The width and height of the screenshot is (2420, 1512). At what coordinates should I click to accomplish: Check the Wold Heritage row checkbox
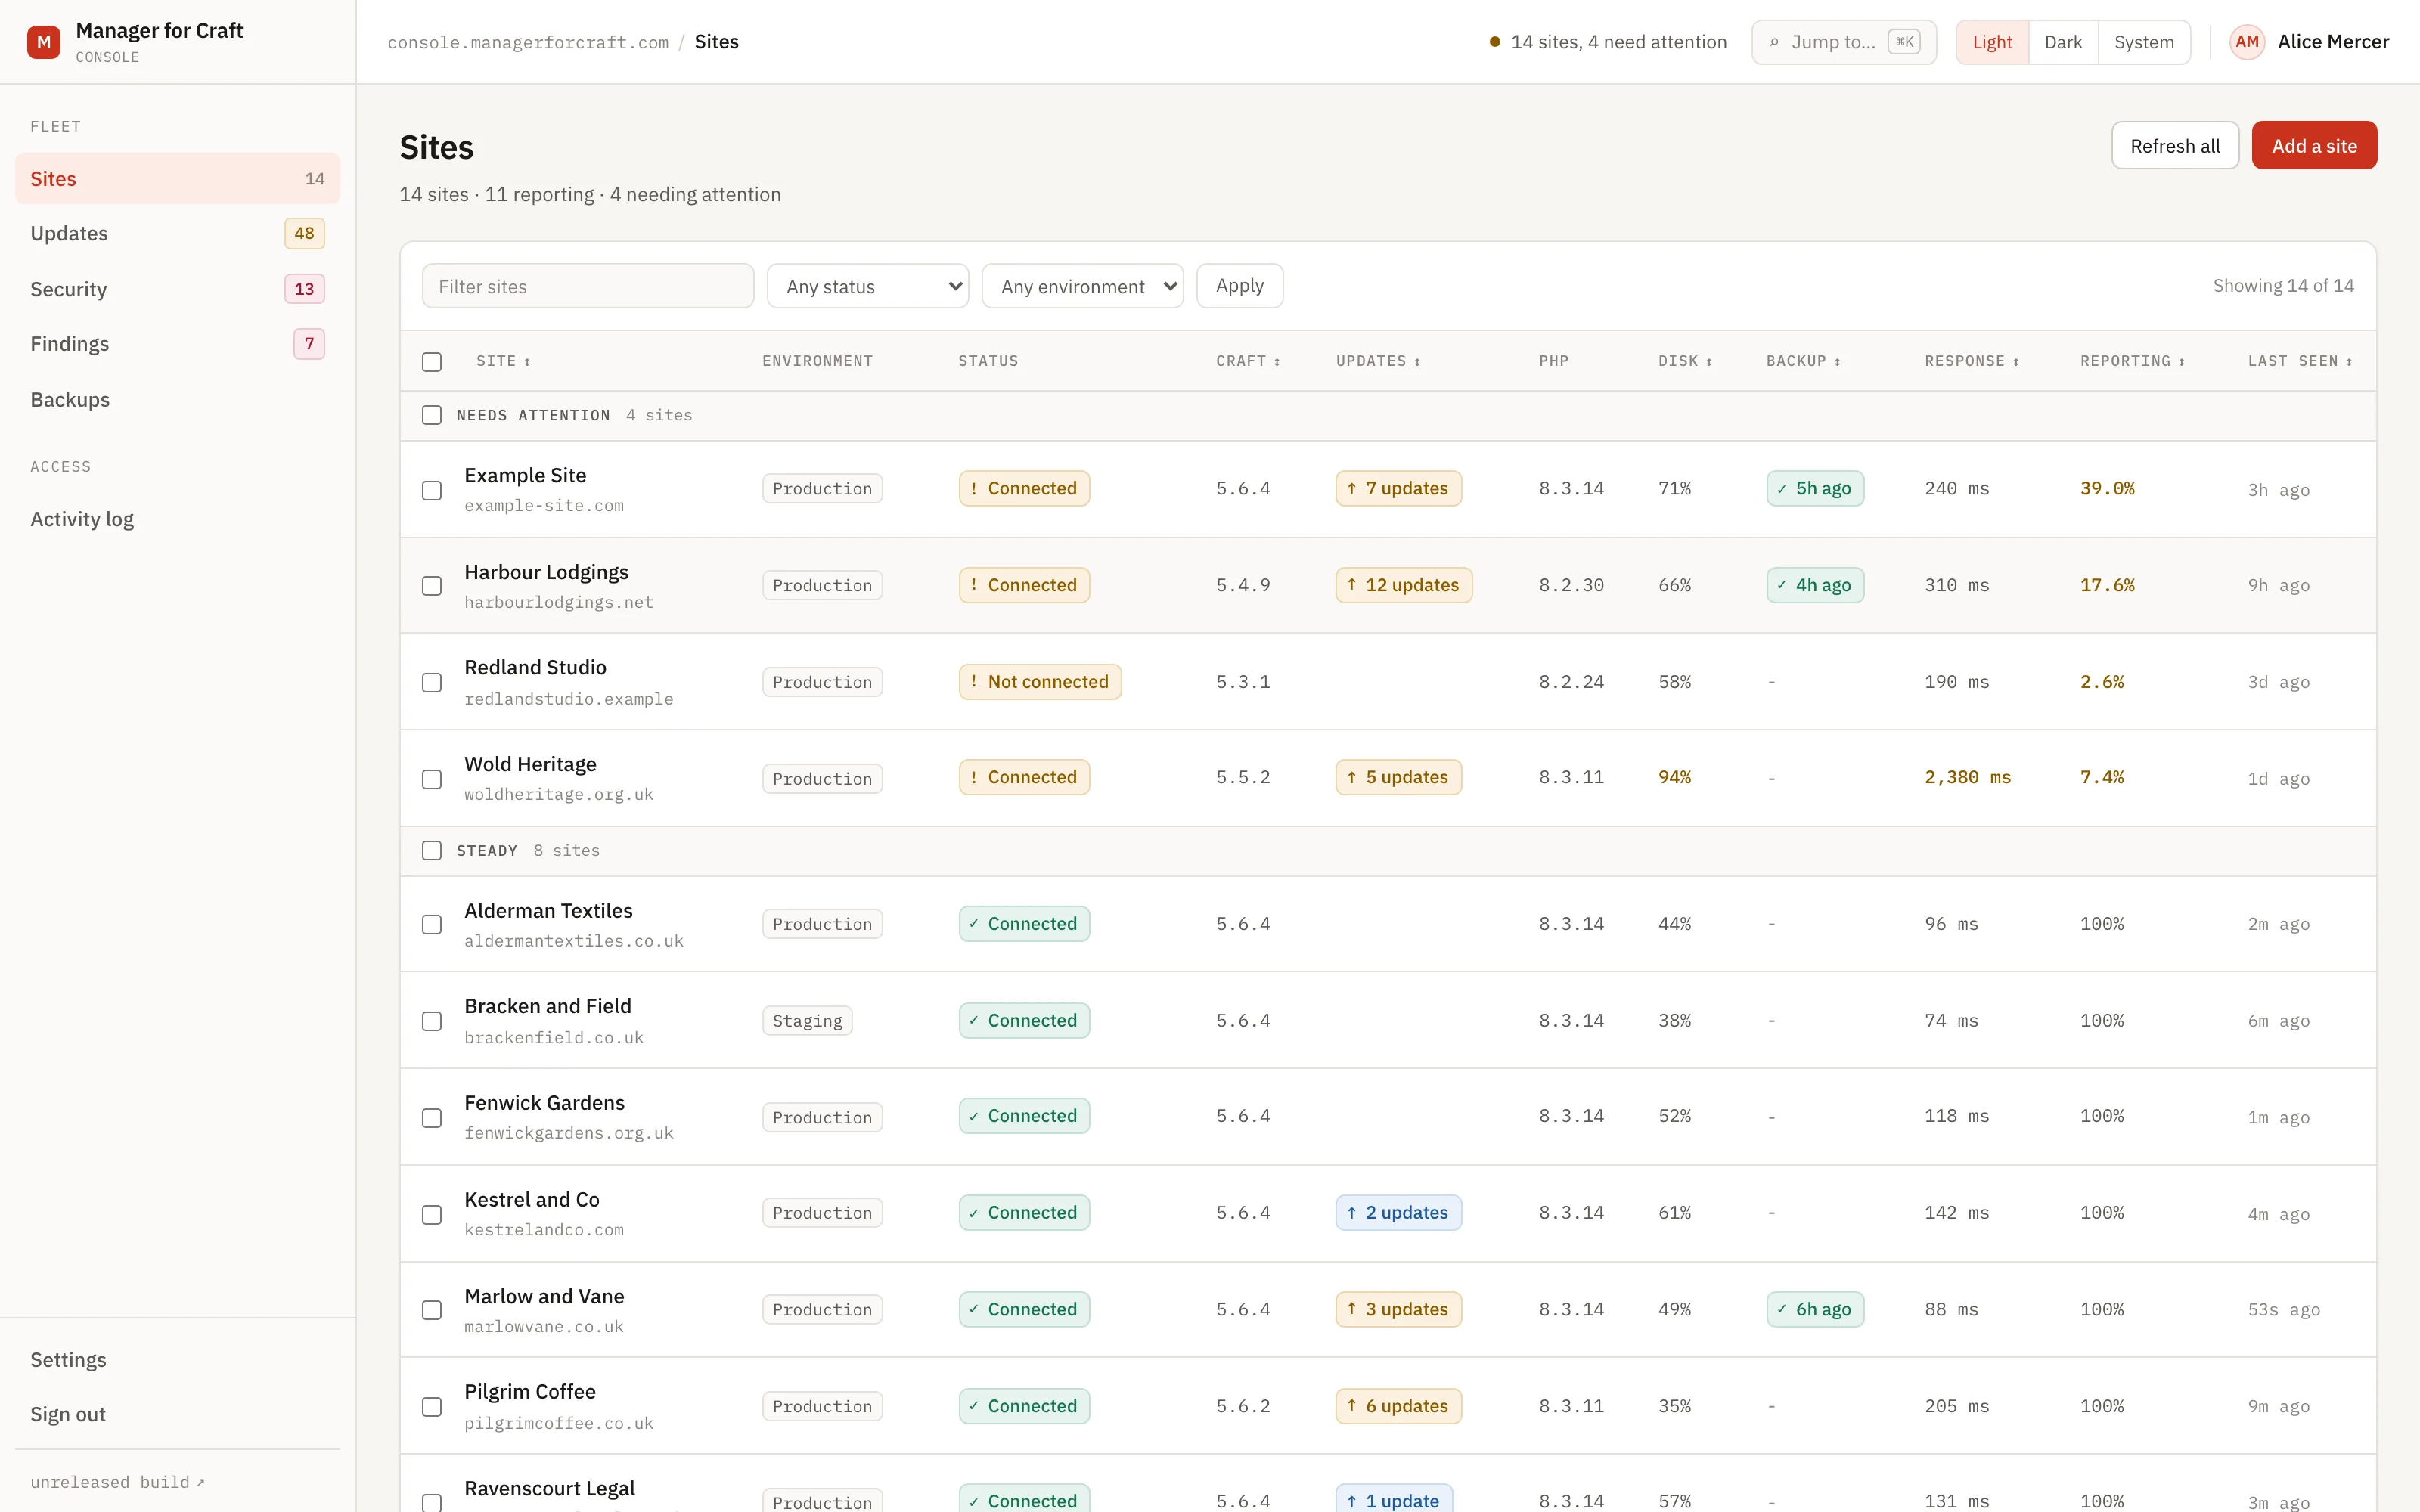click(x=432, y=779)
